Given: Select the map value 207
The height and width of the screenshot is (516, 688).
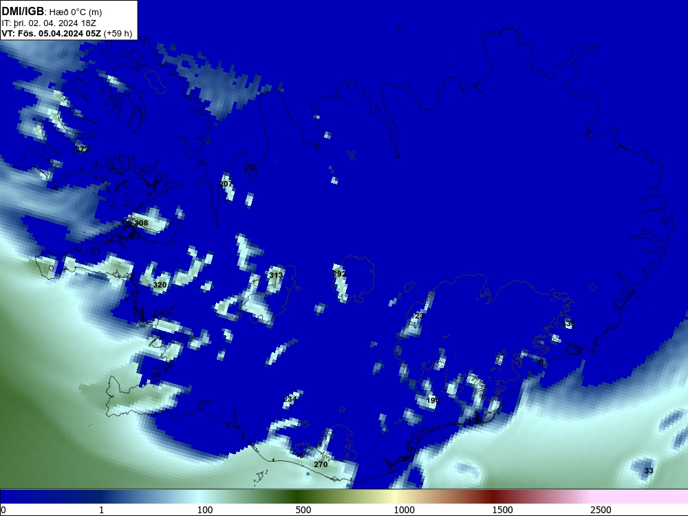Looking at the screenshot, I should 226,184.
